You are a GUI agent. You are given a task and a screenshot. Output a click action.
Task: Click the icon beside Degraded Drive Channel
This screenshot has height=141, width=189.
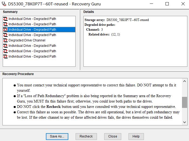[x=5, y=40]
